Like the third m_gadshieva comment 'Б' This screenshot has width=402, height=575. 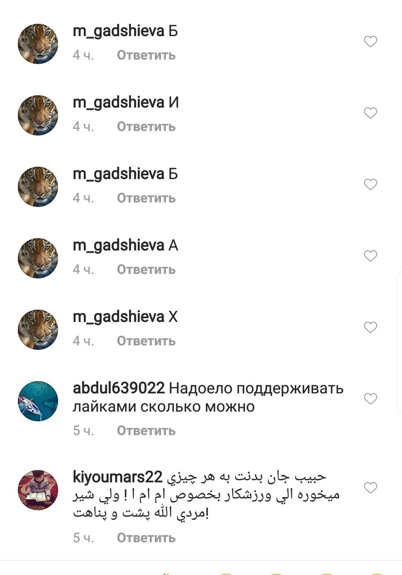click(370, 184)
